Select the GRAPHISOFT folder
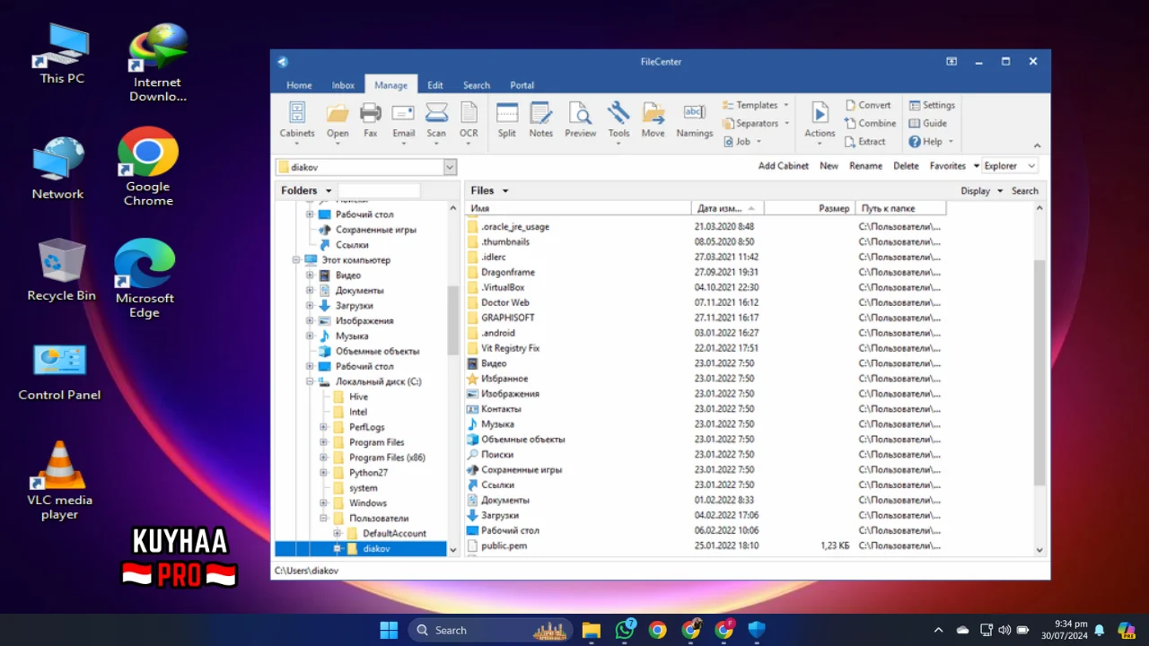1149x646 pixels. click(507, 318)
